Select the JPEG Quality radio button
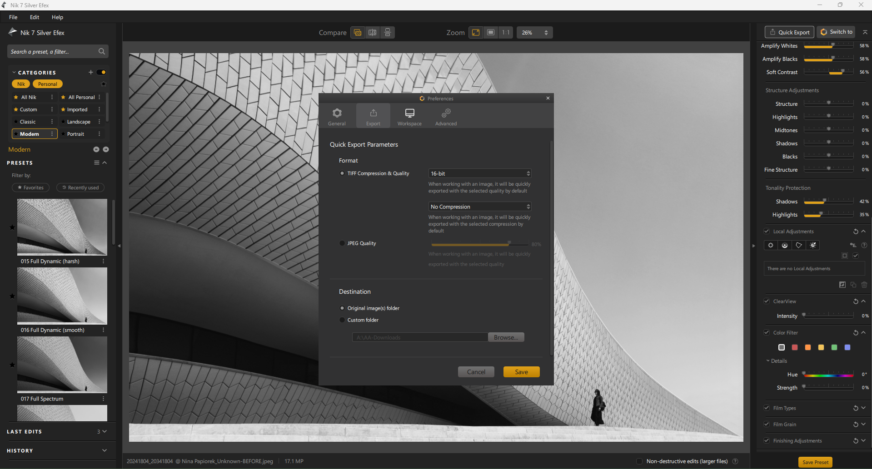872x469 pixels. [x=342, y=243]
